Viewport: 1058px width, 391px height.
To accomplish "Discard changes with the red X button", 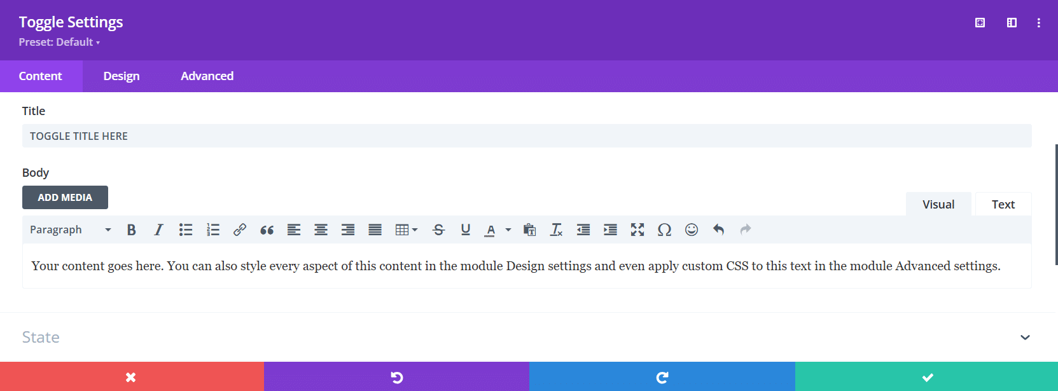I will (132, 377).
